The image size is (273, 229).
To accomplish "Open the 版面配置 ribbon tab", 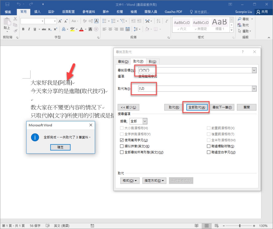I will (69, 12).
